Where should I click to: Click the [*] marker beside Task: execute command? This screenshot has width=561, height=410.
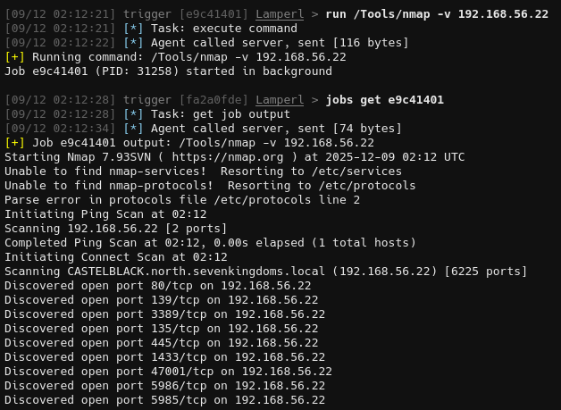[x=132, y=29]
